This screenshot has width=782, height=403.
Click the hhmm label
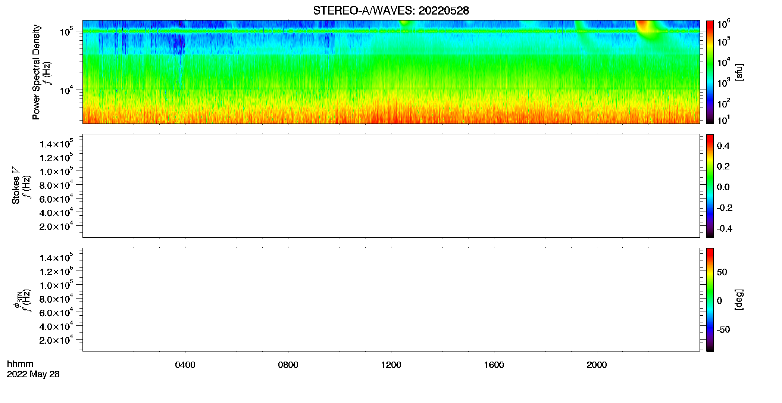pyautogui.click(x=20, y=364)
